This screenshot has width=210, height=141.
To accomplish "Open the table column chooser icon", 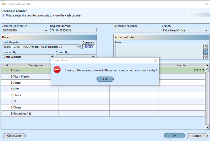I will tap(207, 65).
